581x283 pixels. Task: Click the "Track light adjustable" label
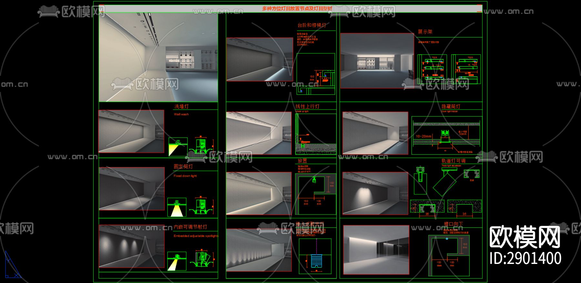(451, 166)
